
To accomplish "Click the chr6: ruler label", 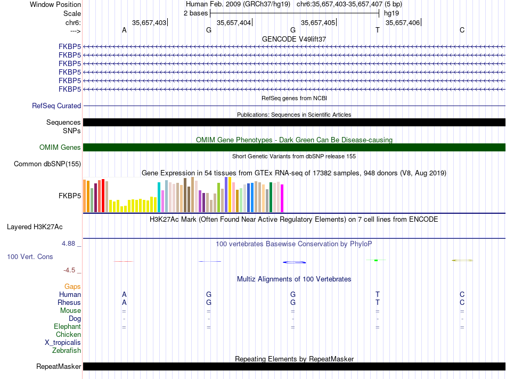I will pyautogui.click(x=73, y=22).
